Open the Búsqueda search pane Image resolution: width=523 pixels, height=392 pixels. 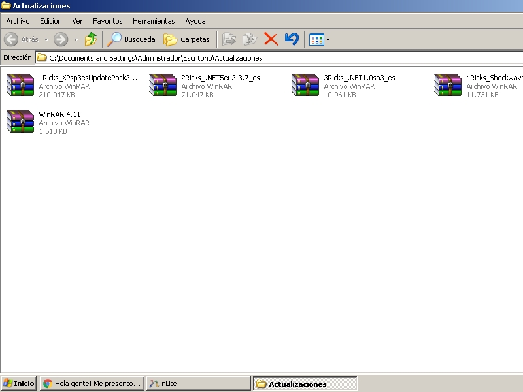pos(131,39)
